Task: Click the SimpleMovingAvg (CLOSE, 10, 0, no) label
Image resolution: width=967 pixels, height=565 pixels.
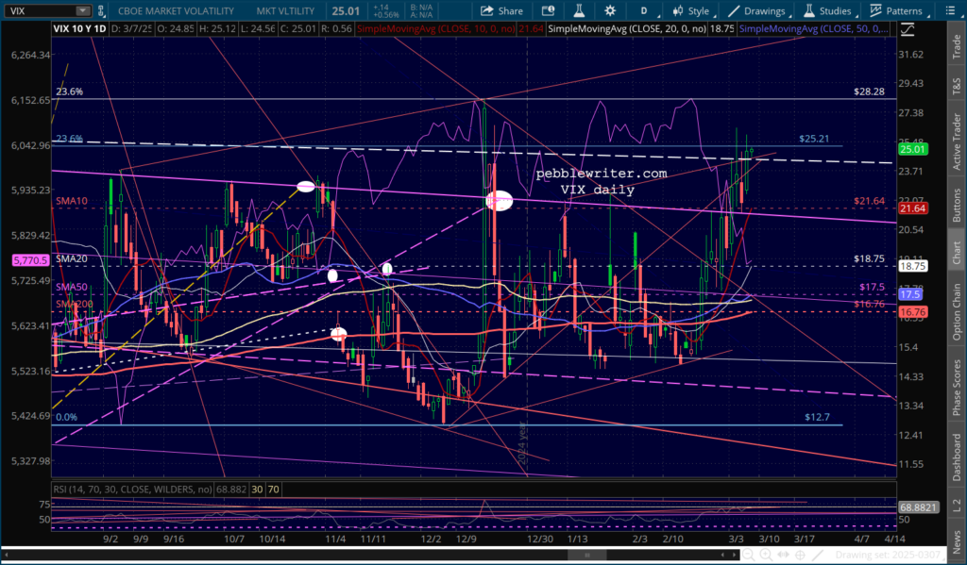Action: click(435, 28)
